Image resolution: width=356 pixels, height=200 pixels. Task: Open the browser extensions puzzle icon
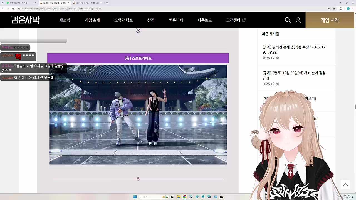click(341, 9)
